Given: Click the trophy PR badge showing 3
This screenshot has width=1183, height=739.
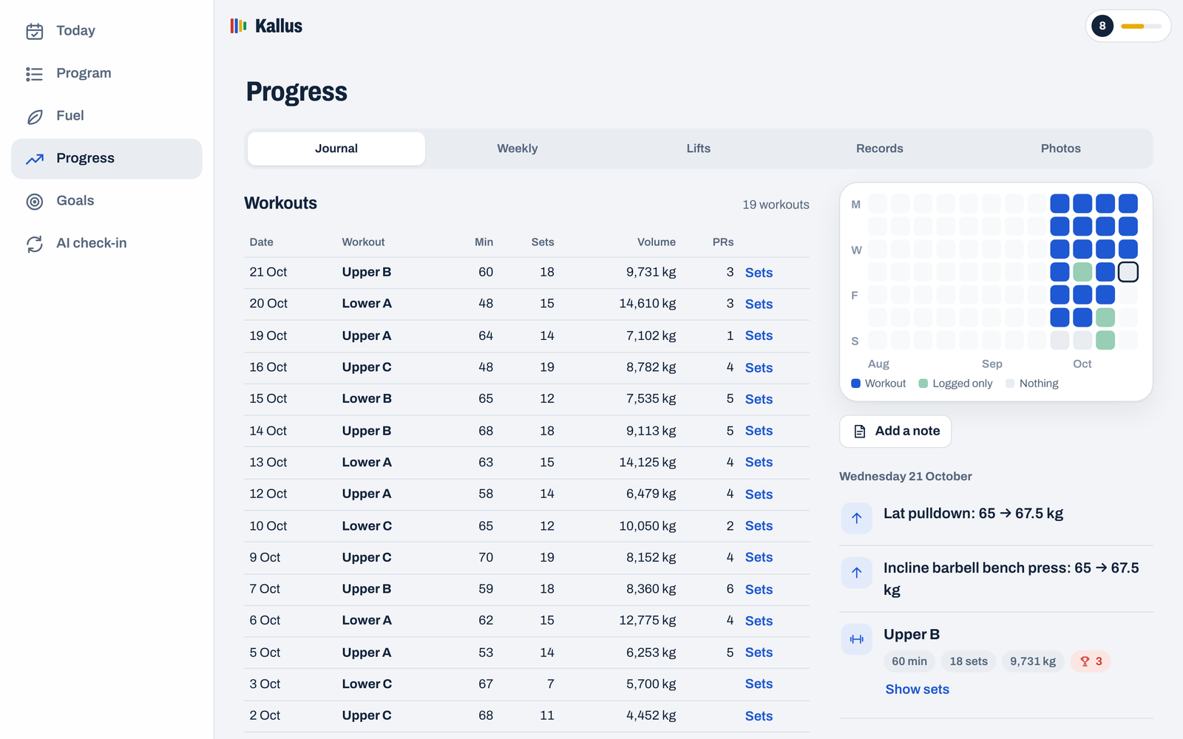Looking at the screenshot, I should (x=1091, y=661).
